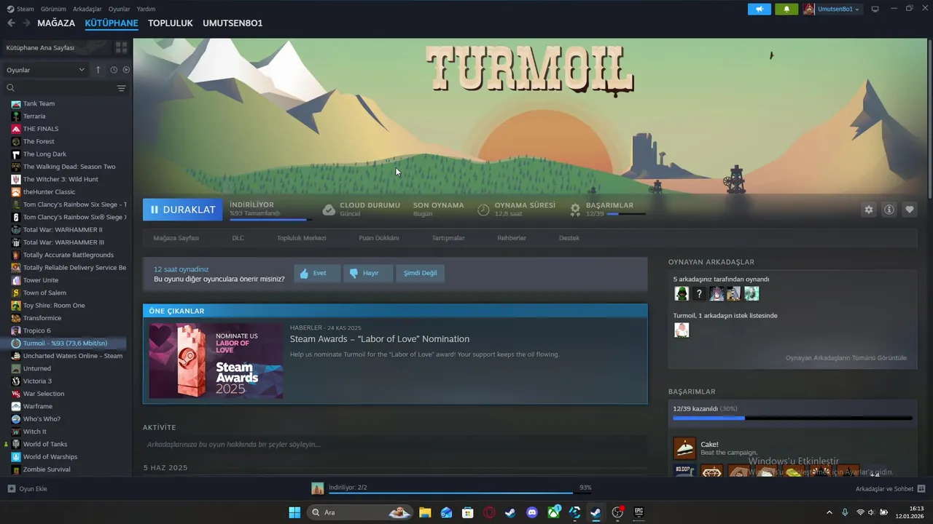The height and width of the screenshot is (524, 933).
Task: Open Epic Games launcher from taskbar
Action: tap(639, 512)
